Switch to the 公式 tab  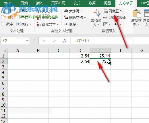click(x=77, y=3)
